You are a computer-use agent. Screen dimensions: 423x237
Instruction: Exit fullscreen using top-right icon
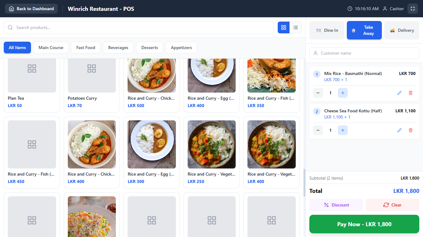(x=412, y=9)
